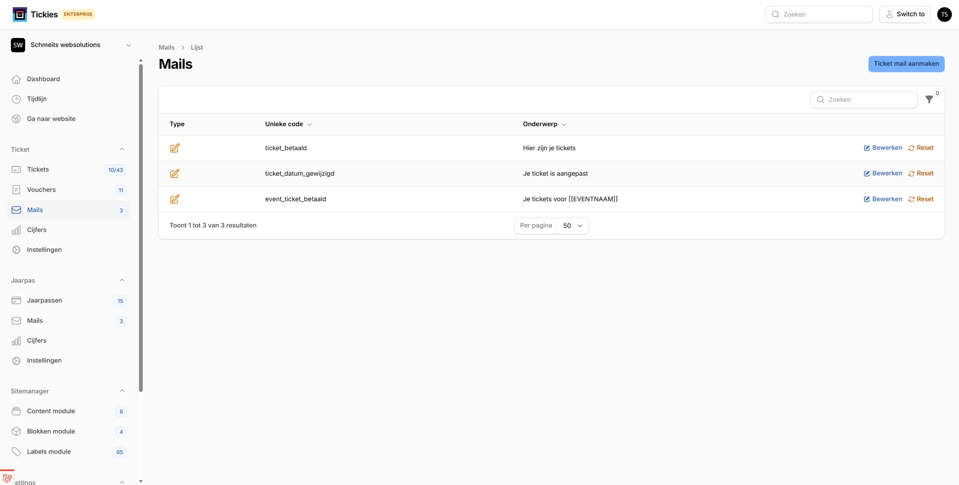Collapse the Jaarpas section
Screen dimensions: 959x485
click(x=122, y=280)
